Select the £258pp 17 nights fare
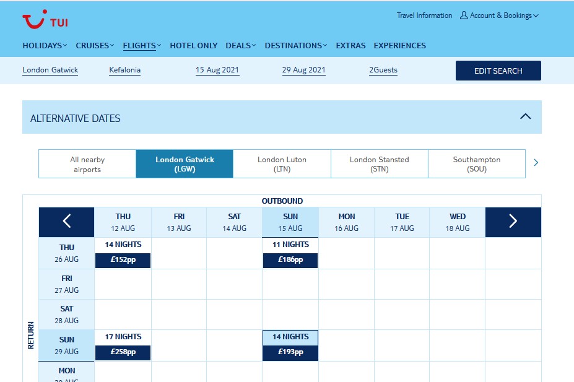 click(123, 352)
